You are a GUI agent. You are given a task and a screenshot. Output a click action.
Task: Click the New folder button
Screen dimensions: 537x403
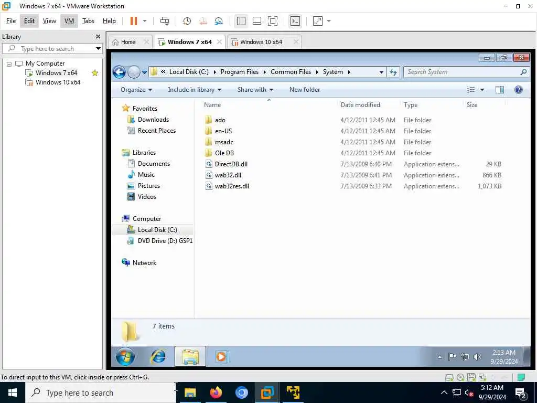coord(305,90)
